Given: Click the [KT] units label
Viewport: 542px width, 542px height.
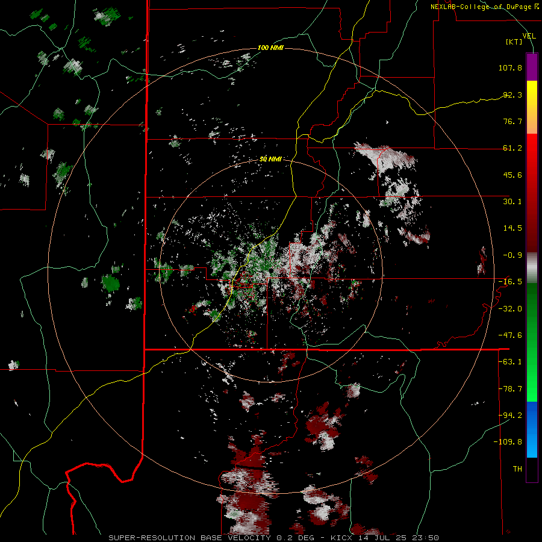Looking at the screenshot, I should click(514, 42).
